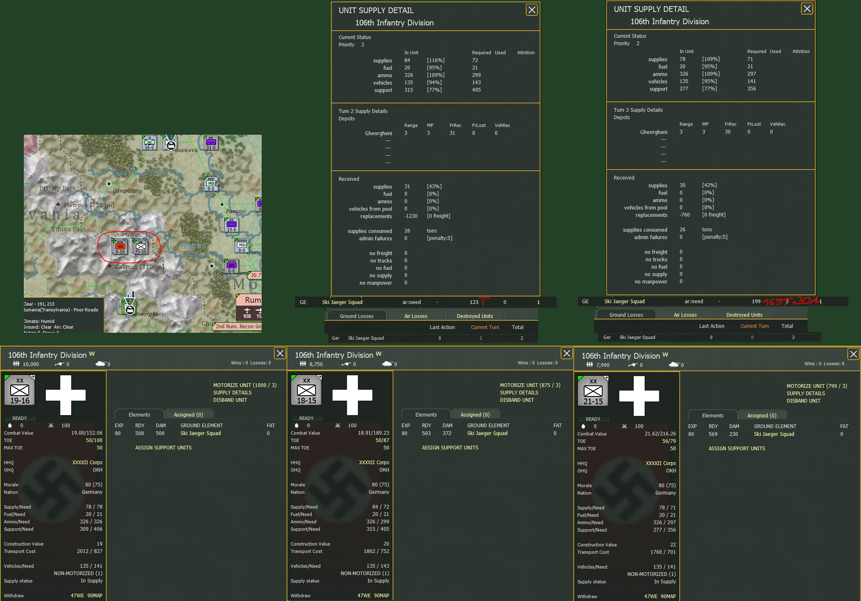Image resolution: width=861 pixels, height=601 pixels.
Task: Click SUPPLY DETAILS link in middle panel
Action: 519,392
